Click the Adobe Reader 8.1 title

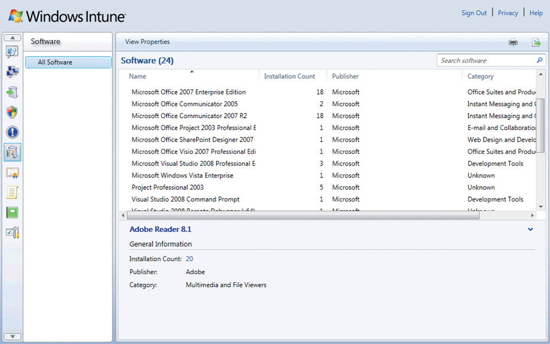coord(160,230)
